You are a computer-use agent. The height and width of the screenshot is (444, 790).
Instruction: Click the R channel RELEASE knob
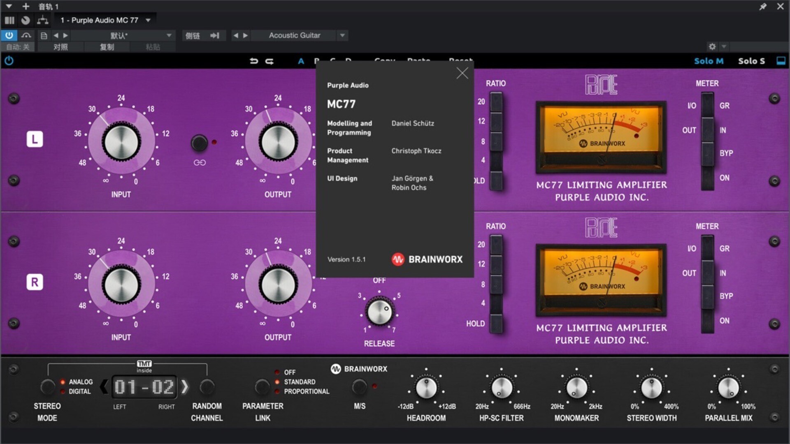[379, 312]
